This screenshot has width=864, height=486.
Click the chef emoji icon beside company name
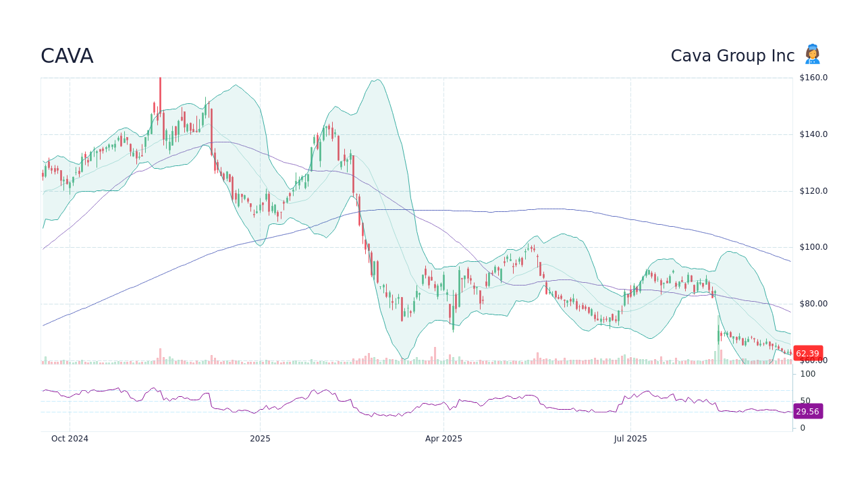pos(812,55)
